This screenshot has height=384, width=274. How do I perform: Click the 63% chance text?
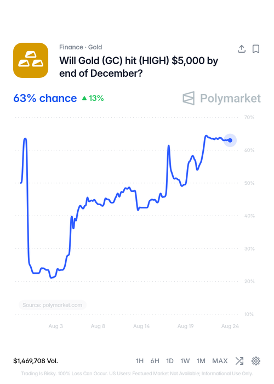tap(45, 98)
